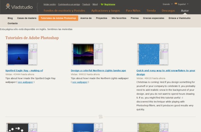Open the snowflakes tutorial thumbnail
The image size is (201, 132).
(x=153, y=54)
